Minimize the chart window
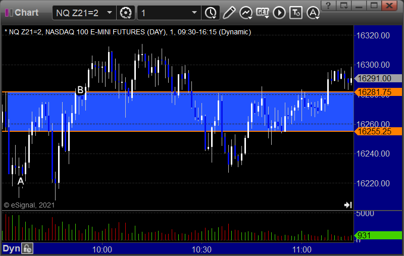Viewport: 404px width, 256px height. point(359,6)
